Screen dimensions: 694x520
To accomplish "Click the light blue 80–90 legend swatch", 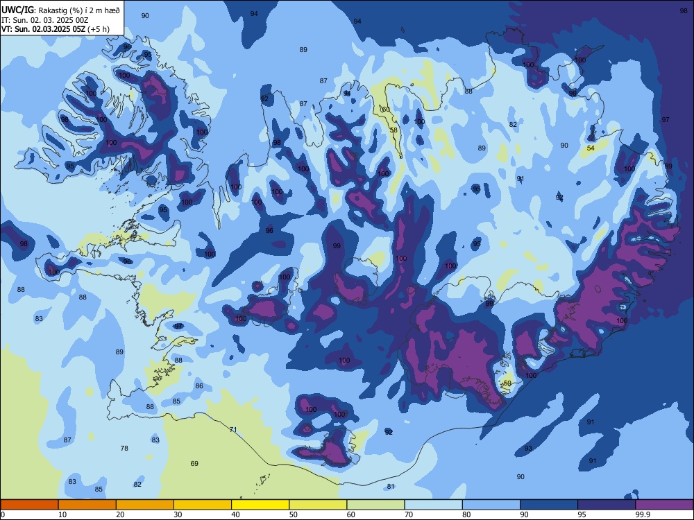I will 491,505.
